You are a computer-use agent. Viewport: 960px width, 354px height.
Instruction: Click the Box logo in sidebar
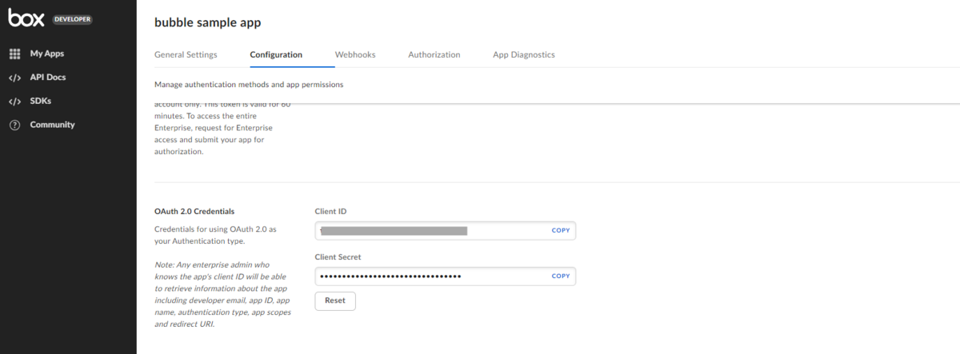[26, 18]
